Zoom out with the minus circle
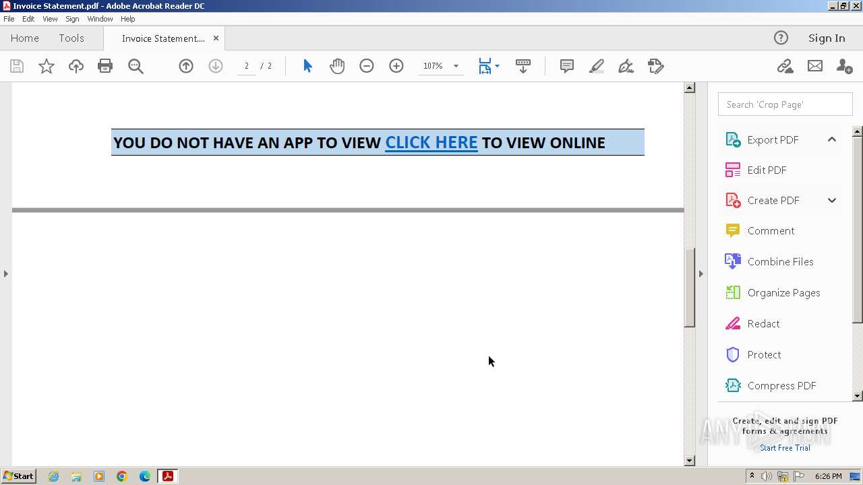Viewport: 863px width, 485px height. [367, 66]
